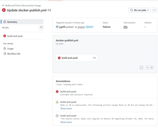Screen dimensions: 158x129
Task: Click the commit icon before d5a9d2f
Action: [76, 27]
